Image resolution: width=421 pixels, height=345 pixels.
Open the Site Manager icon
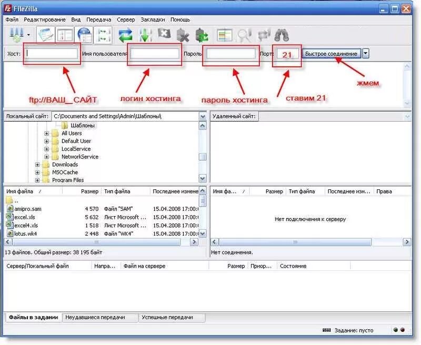coord(17,35)
